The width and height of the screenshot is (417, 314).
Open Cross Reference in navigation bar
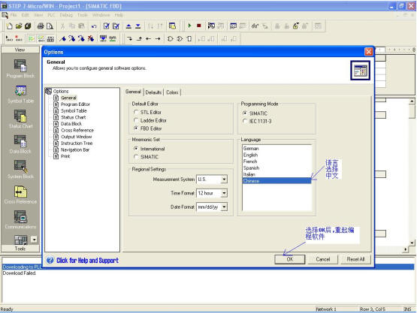20,195
